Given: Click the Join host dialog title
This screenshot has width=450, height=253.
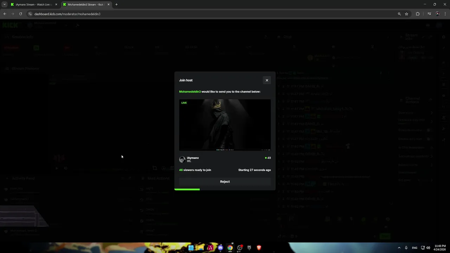Looking at the screenshot, I should [x=186, y=80].
